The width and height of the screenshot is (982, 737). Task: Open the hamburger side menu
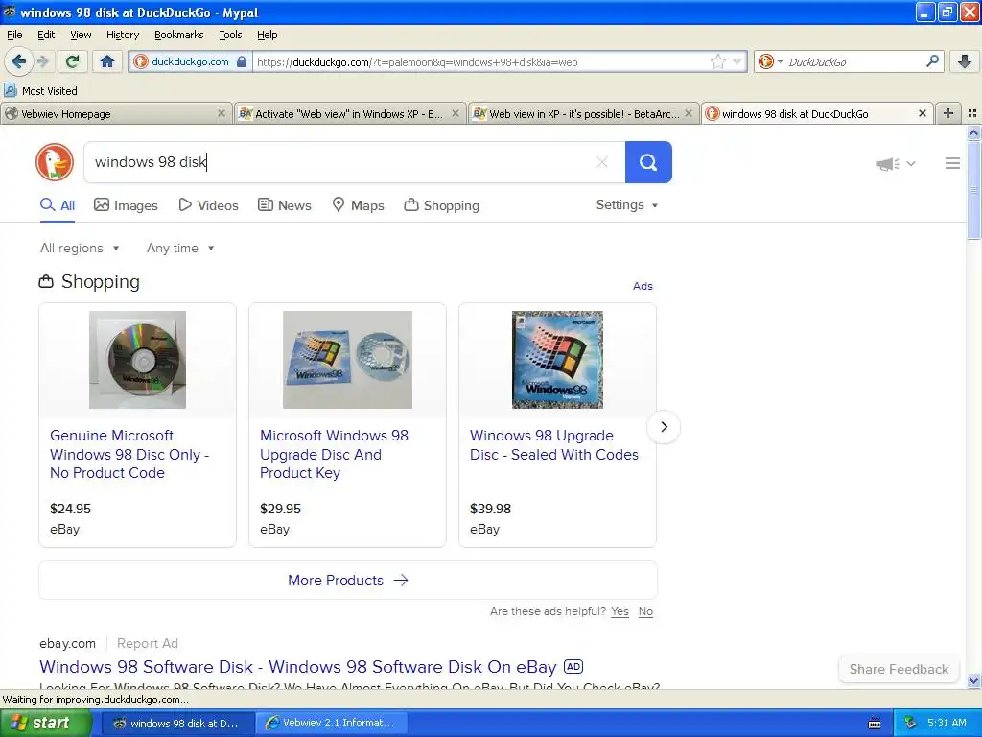[x=952, y=163]
